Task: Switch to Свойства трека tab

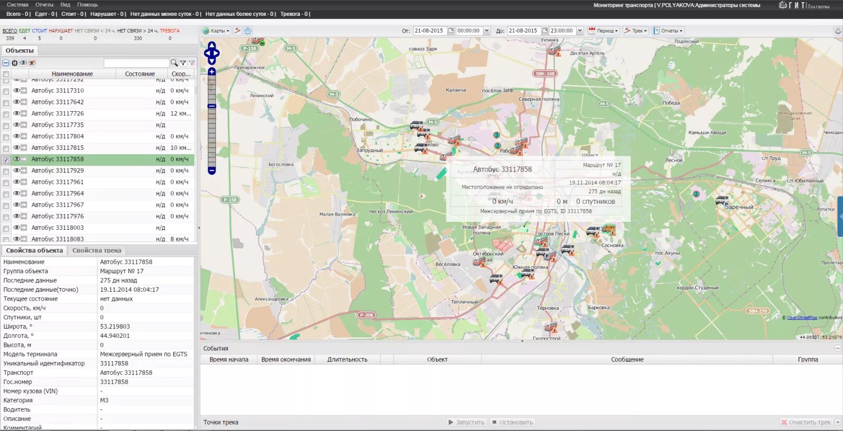Action: click(x=97, y=250)
